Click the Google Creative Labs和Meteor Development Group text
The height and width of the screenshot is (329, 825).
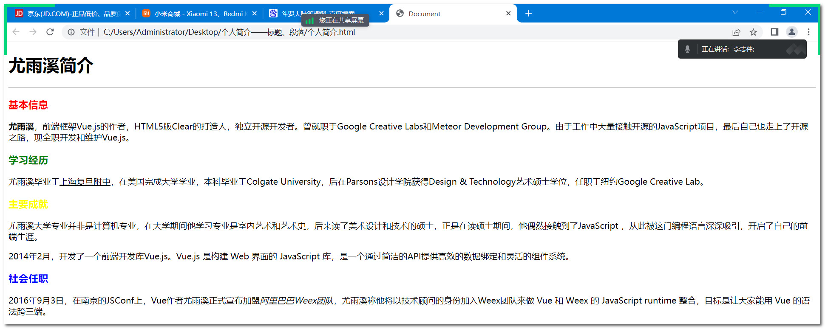coord(442,127)
